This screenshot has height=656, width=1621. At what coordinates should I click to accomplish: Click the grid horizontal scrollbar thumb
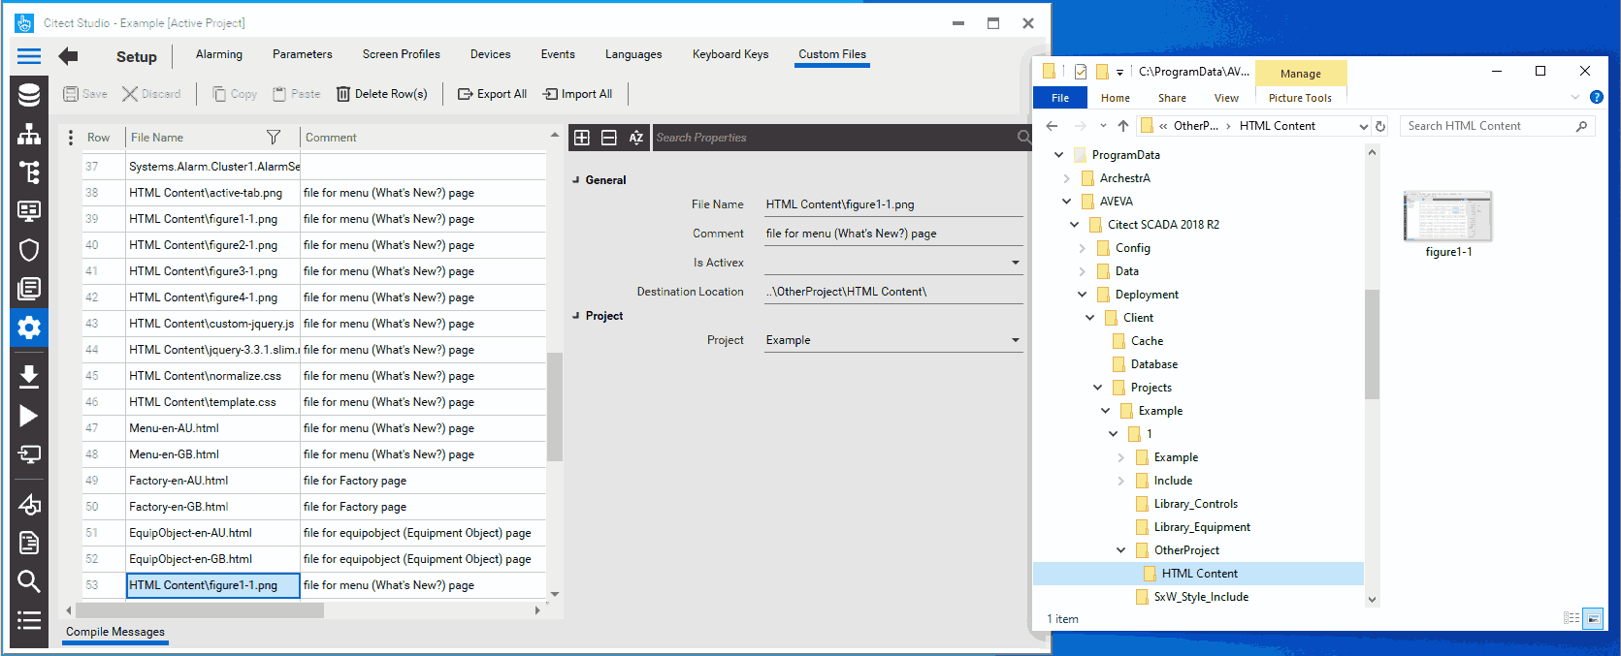coord(200,610)
